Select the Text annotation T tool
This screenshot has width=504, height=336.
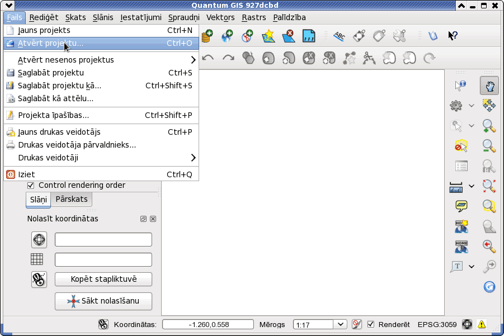click(x=456, y=266)
